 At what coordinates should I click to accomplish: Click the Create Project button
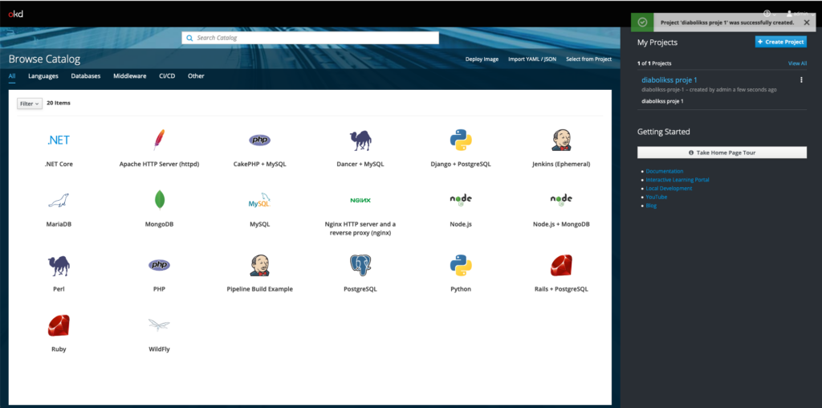tap(780, 42)
